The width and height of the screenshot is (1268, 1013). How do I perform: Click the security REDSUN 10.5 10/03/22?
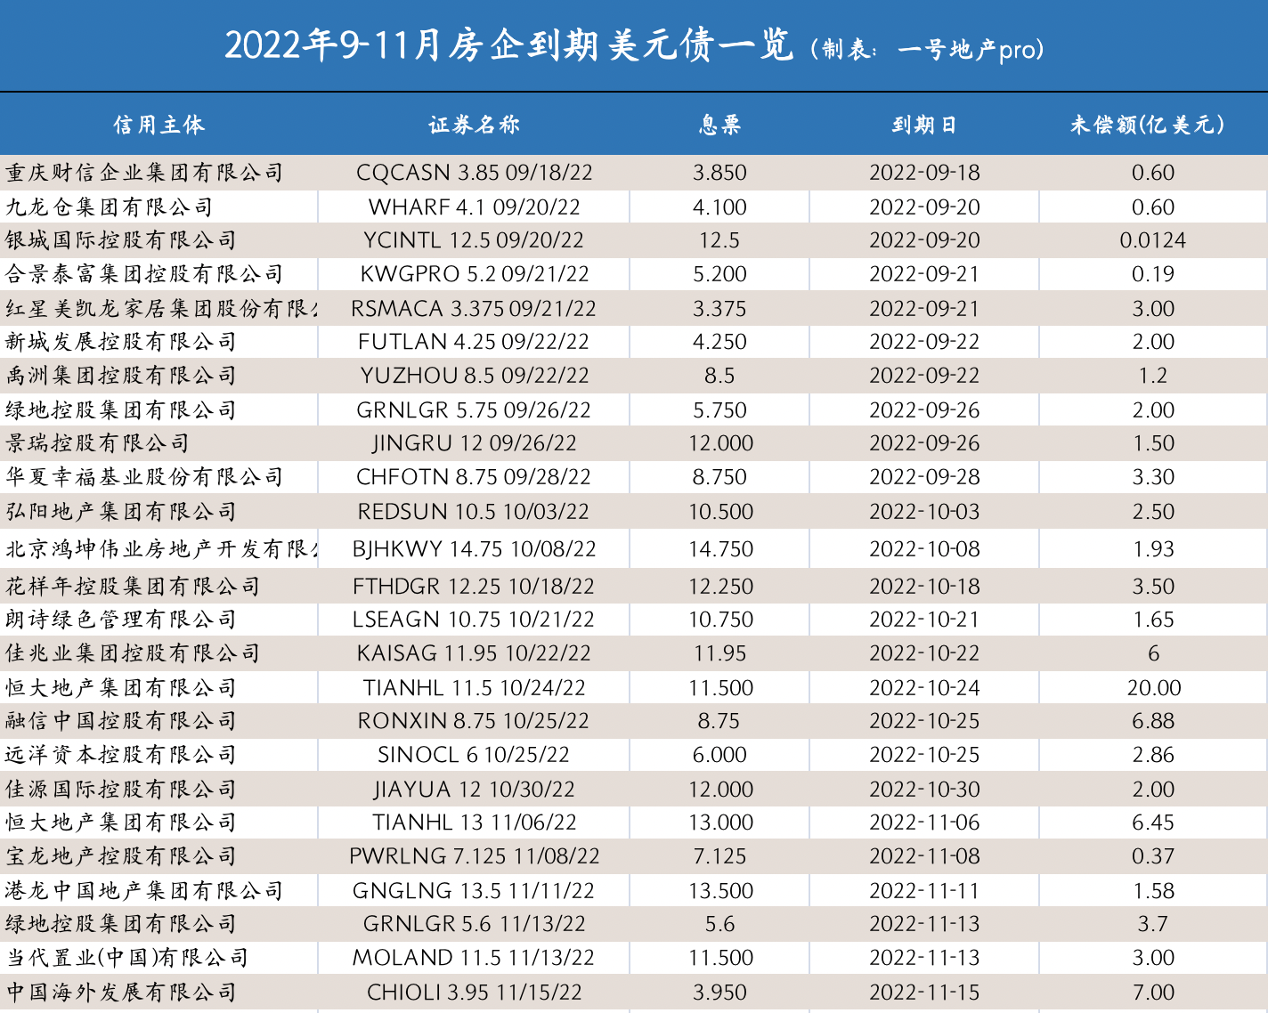(x=474, y=512)
